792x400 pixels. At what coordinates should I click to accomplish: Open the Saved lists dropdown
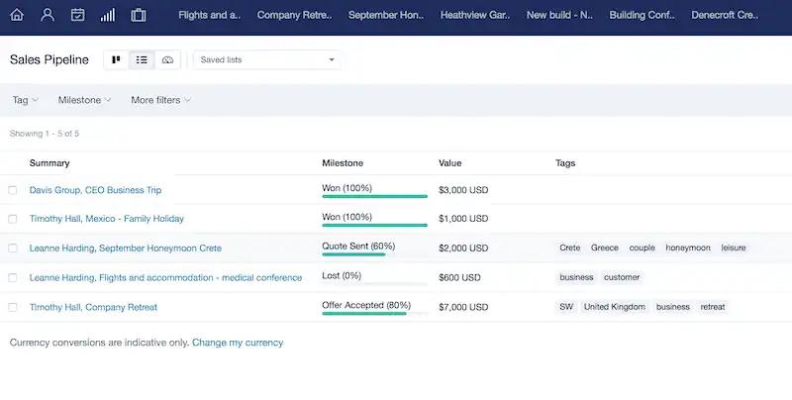click(x=266, y=59)
